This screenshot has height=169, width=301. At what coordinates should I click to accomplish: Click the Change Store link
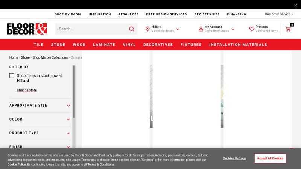tap(27, 90)
